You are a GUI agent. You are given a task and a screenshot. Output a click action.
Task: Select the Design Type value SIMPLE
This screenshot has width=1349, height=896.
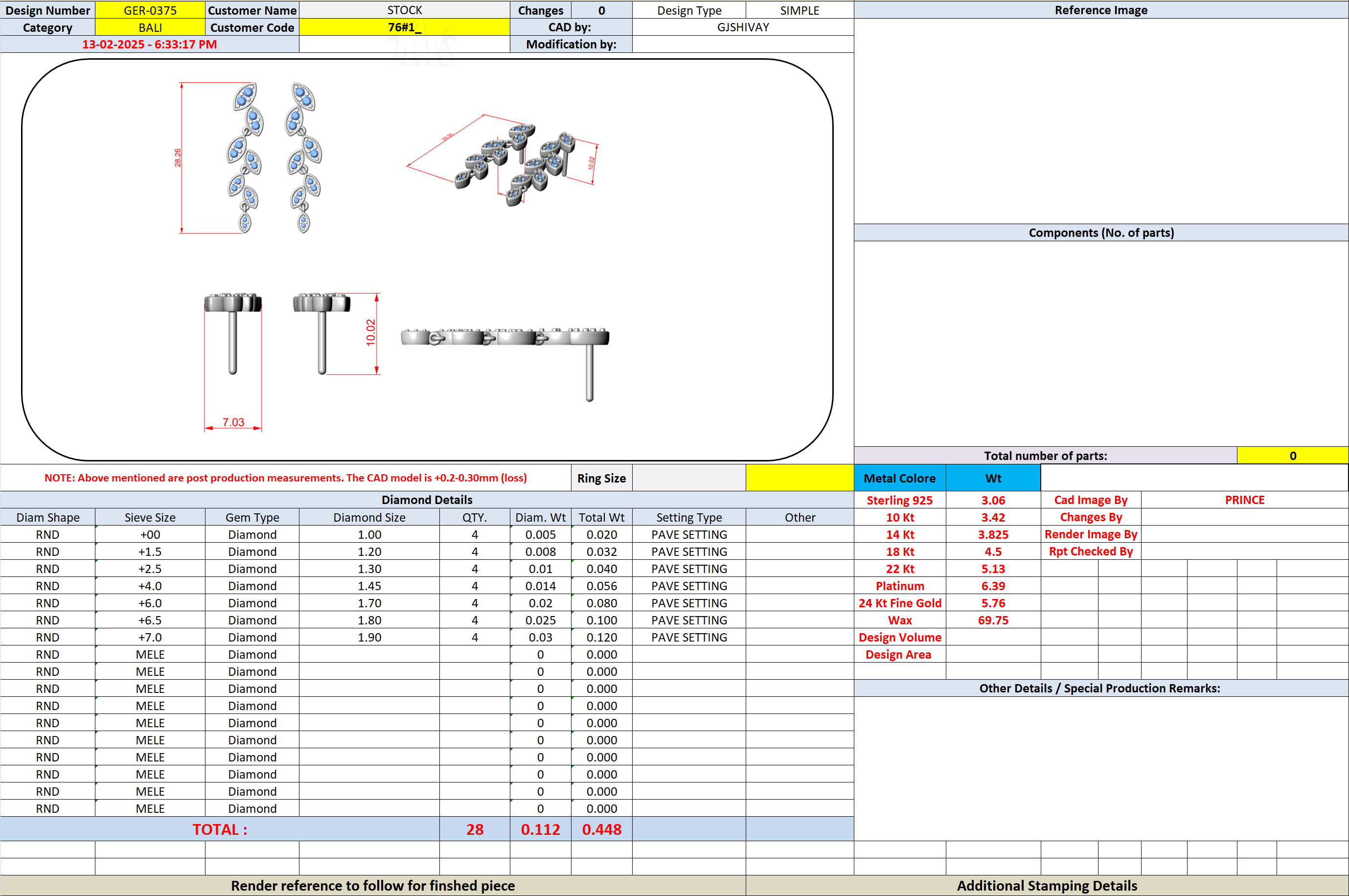(x=800, y=10)
